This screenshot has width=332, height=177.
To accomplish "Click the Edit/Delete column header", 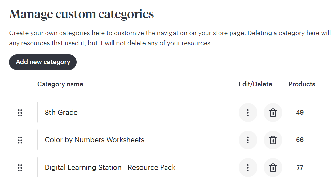I will point(255,84).
